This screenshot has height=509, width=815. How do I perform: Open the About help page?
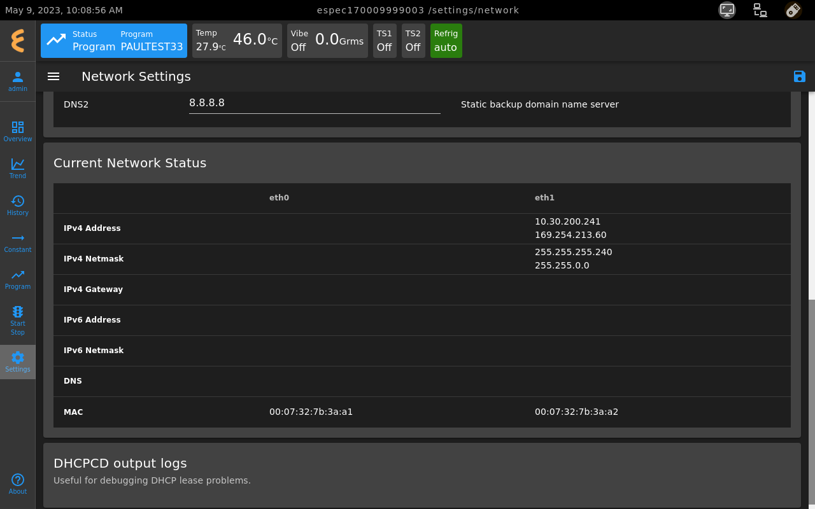(x=18, y=484)
